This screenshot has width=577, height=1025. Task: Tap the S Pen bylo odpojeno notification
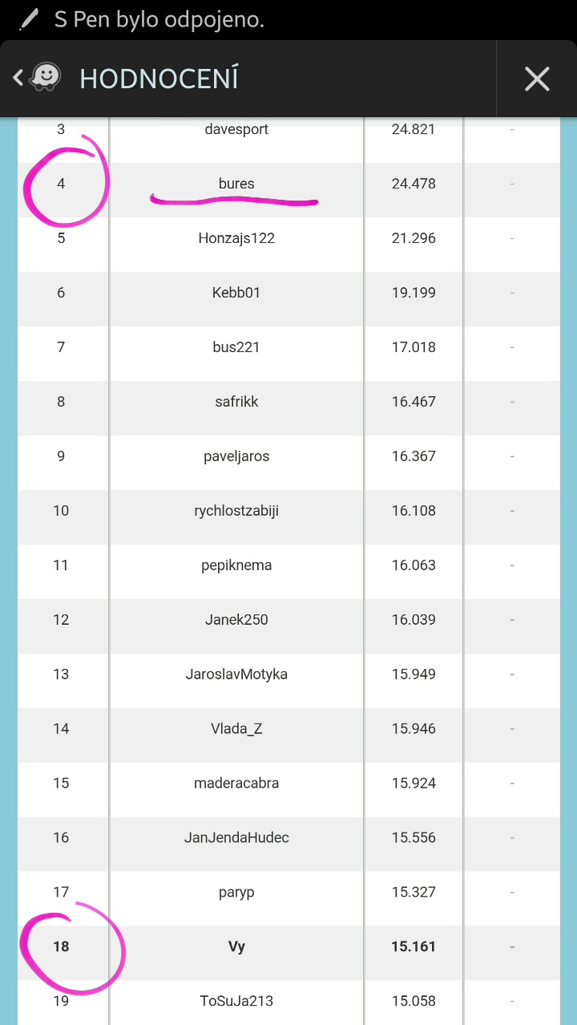159,20
